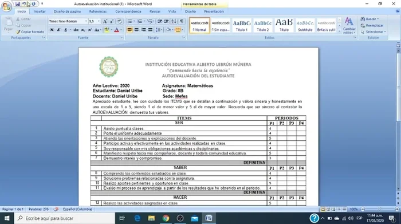Open Párrafo dialog launcher
This screenshot has width=401, height=224.
tap(184, 38)
